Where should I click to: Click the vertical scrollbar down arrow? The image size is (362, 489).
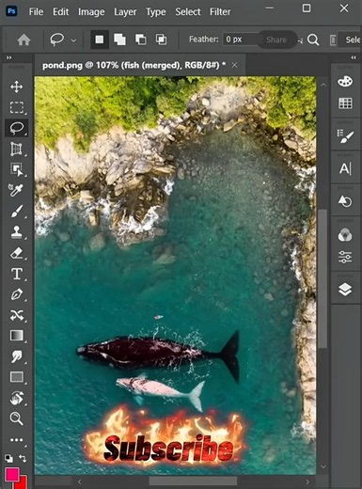(x=323, y=466)
